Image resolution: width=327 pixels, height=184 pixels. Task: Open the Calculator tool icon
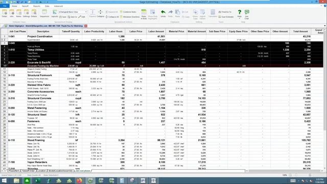point(213,13)
